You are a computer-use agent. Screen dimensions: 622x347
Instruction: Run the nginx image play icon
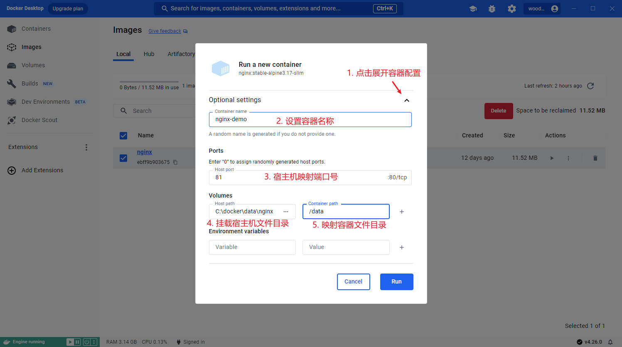552,158
